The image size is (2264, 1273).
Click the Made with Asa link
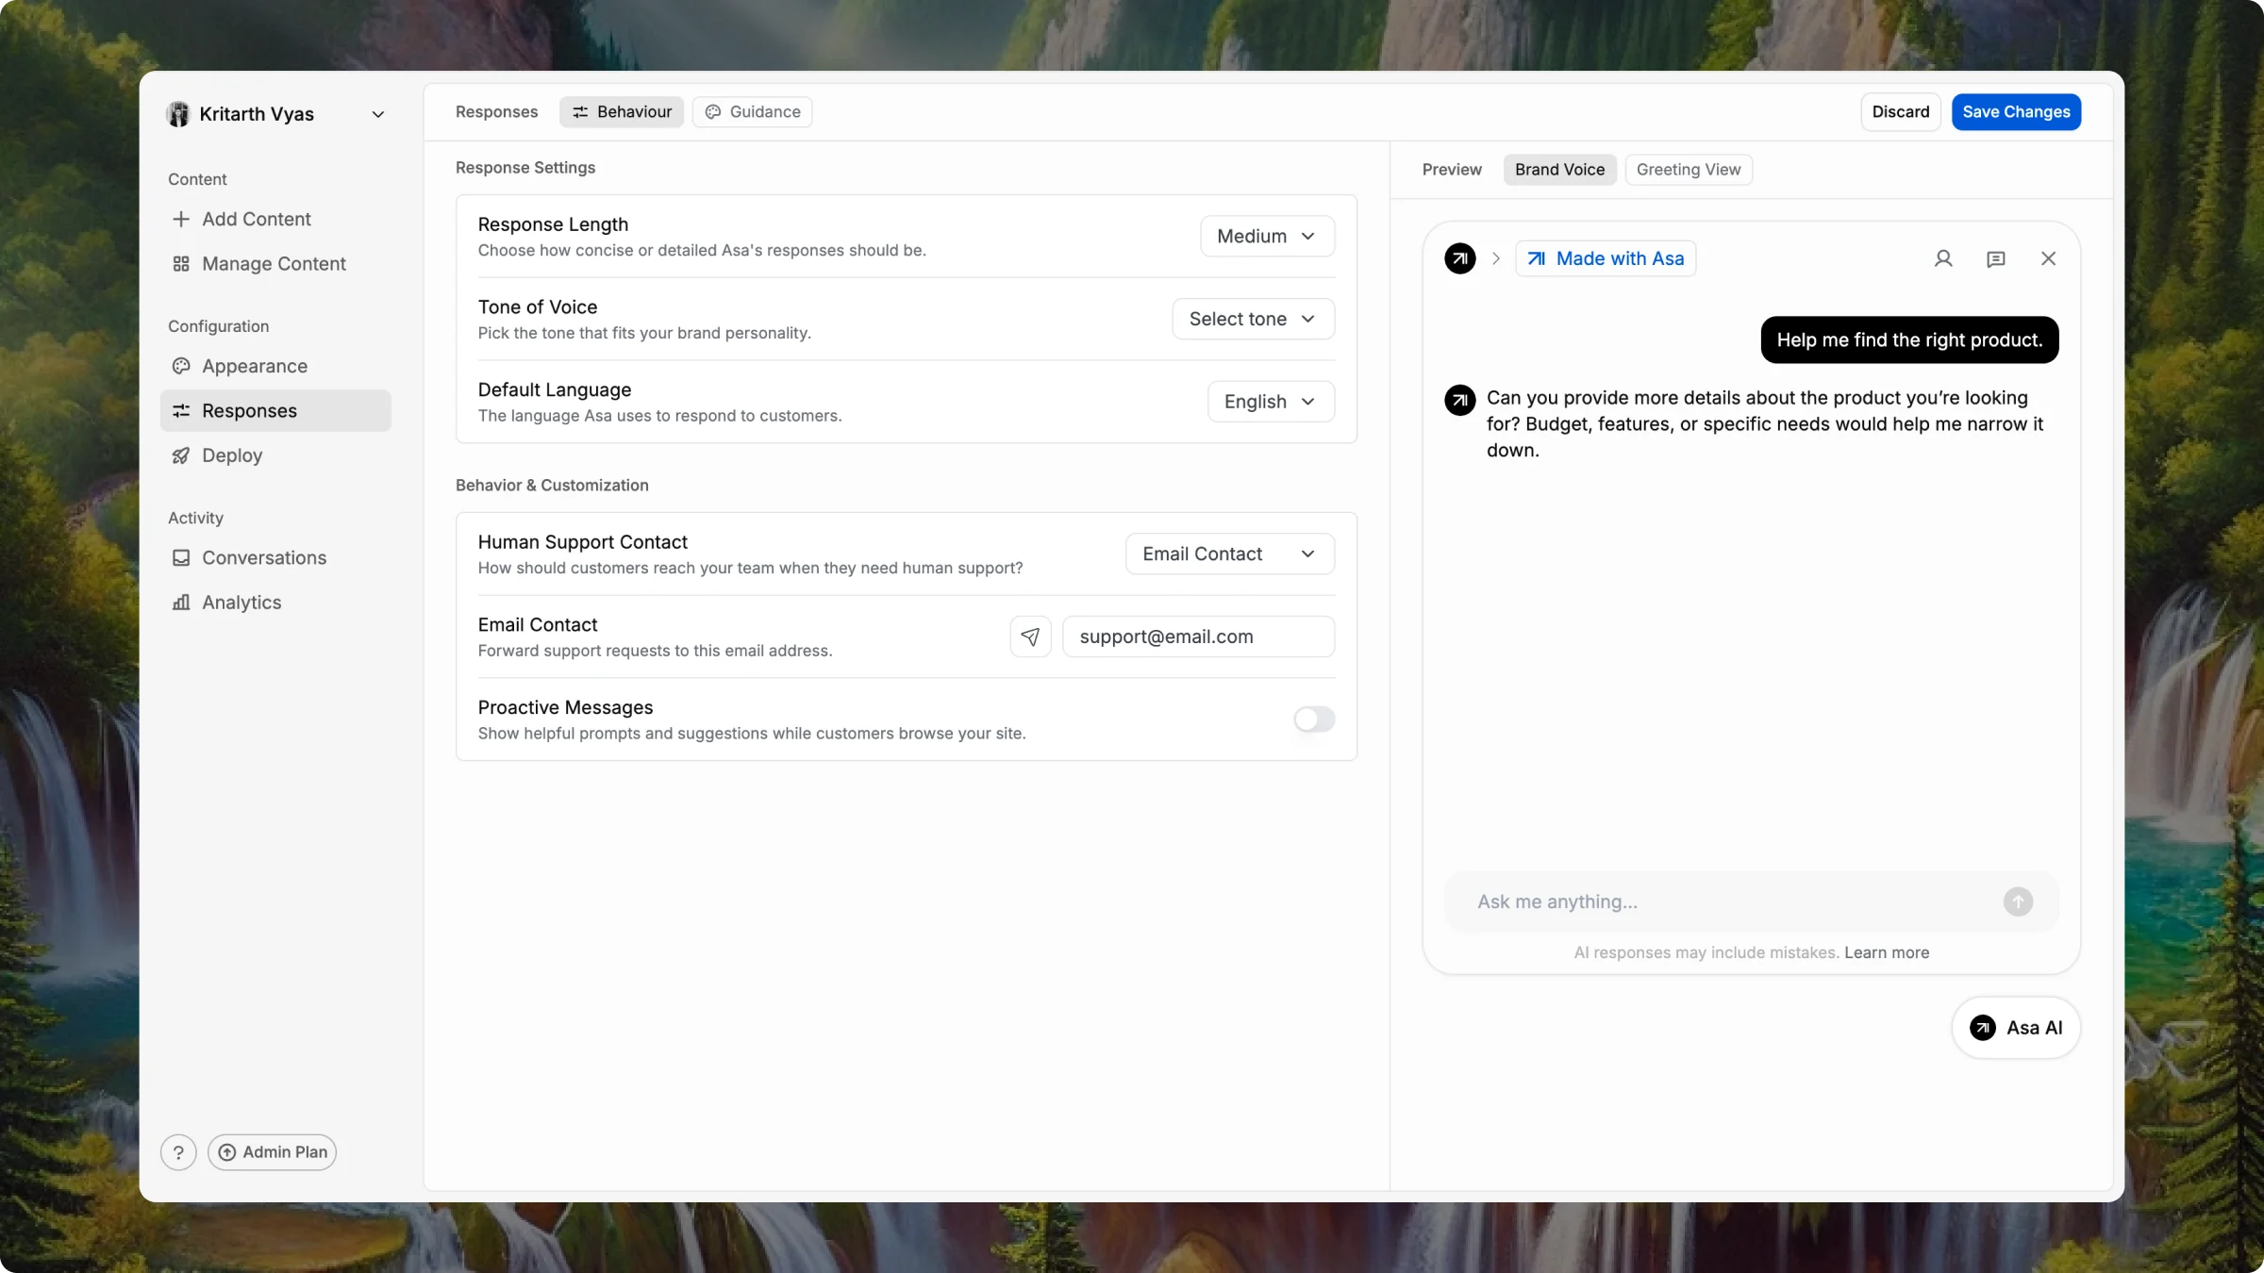point(1606,258)
